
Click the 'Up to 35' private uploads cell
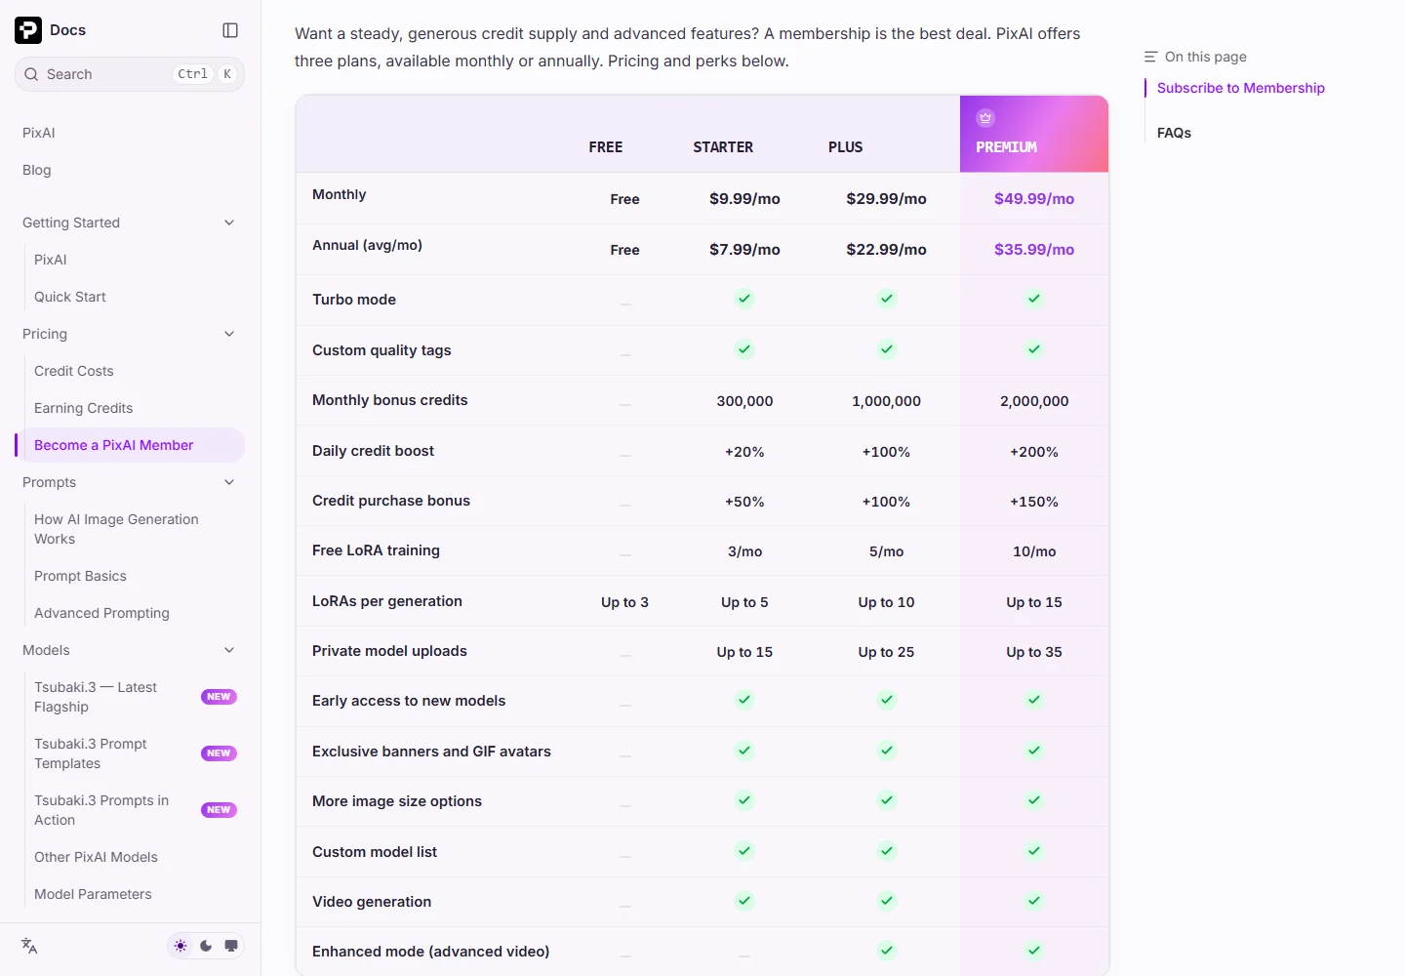tap(1034, 651)
